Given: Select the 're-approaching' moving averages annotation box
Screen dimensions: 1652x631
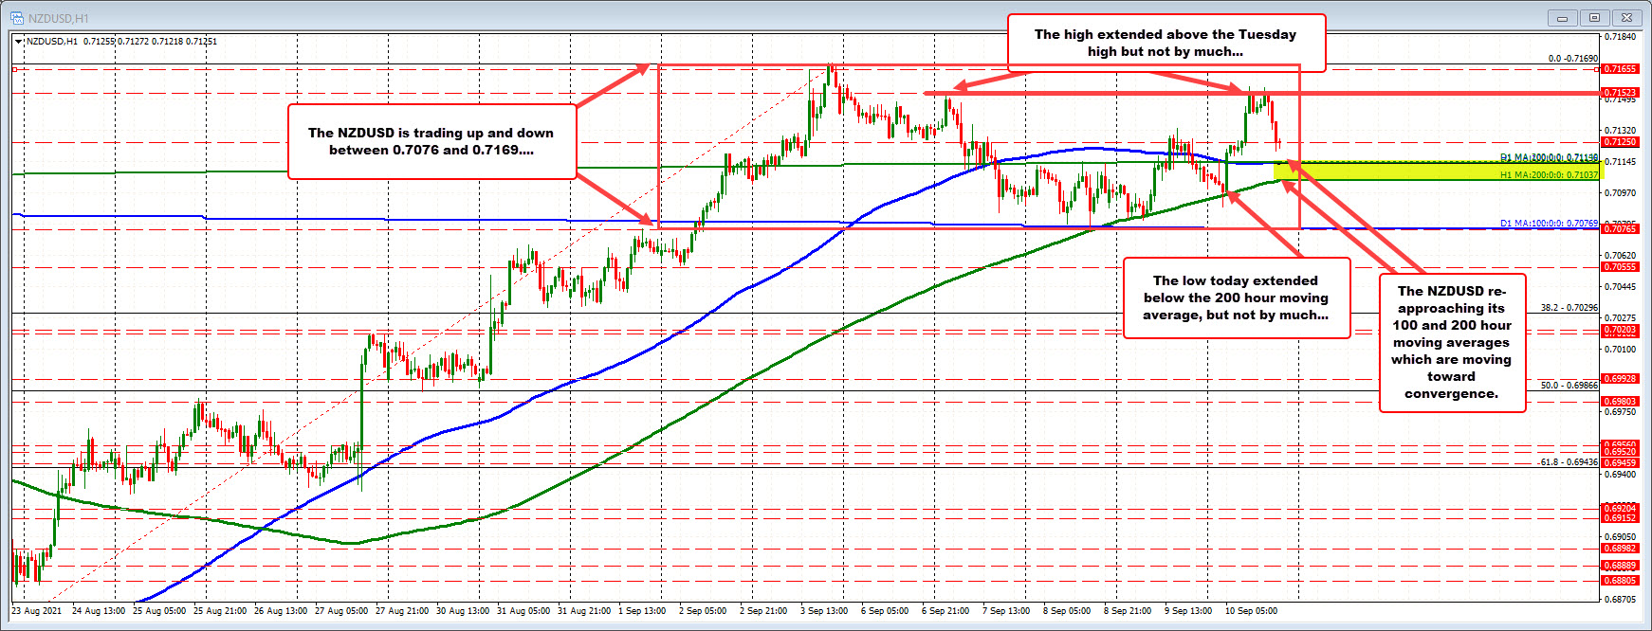Looking at the screenshot, I should tap(1451, 342).
